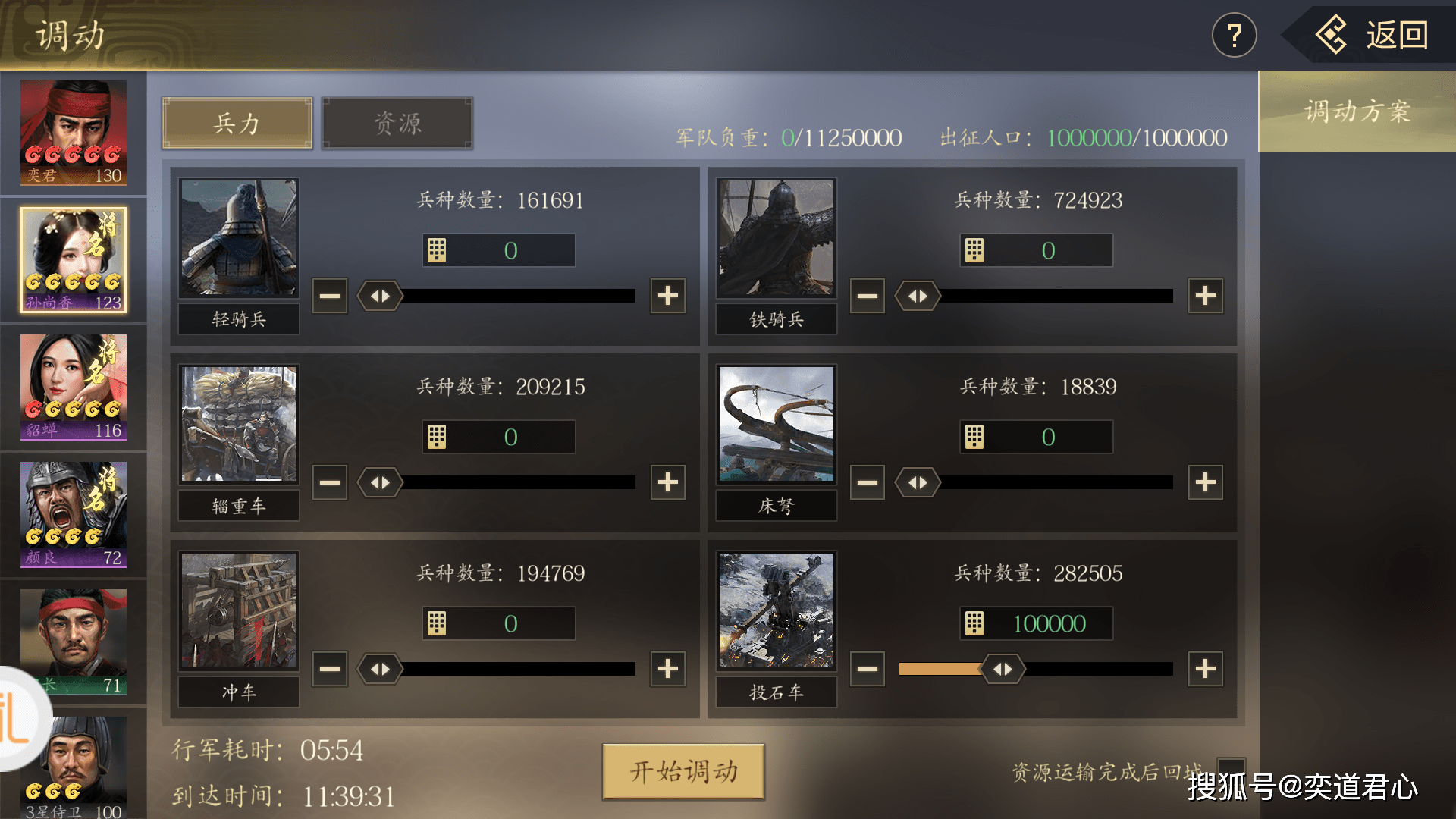
Task: Switch to the 兵力 tab
Action: point(237,123)
